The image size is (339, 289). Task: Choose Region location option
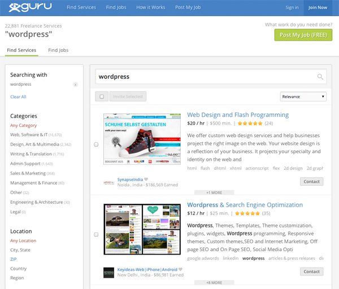pyautogui.click(x=17, y=278)
